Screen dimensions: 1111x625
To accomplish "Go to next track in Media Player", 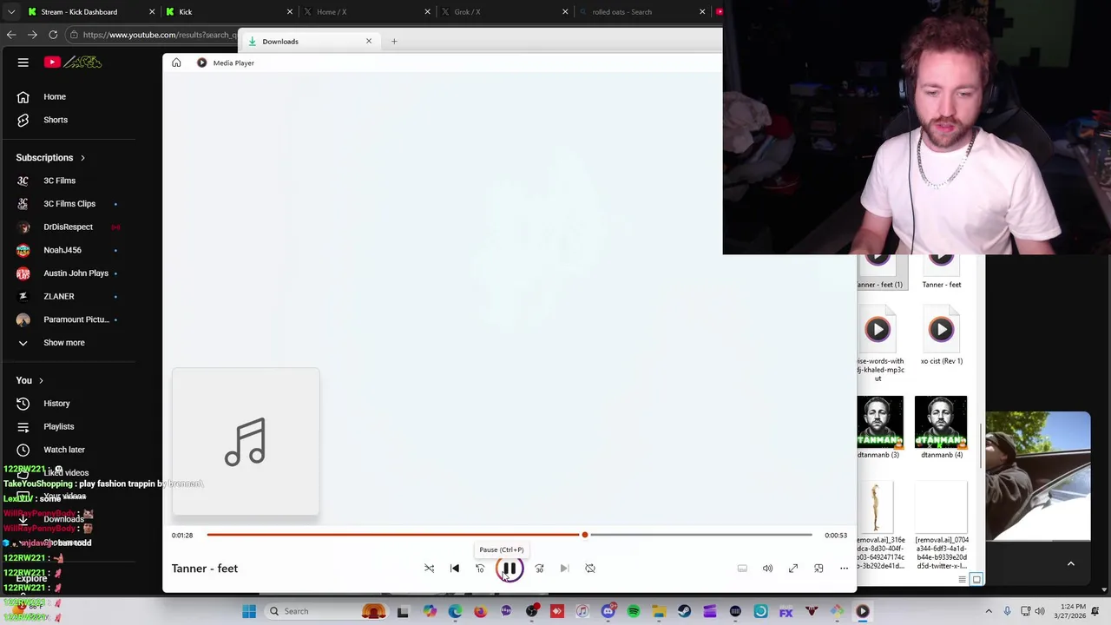I will click(564, 569).
